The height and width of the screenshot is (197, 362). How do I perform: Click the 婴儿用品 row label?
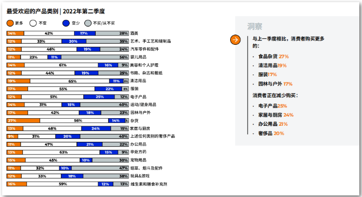pos(138,57)
